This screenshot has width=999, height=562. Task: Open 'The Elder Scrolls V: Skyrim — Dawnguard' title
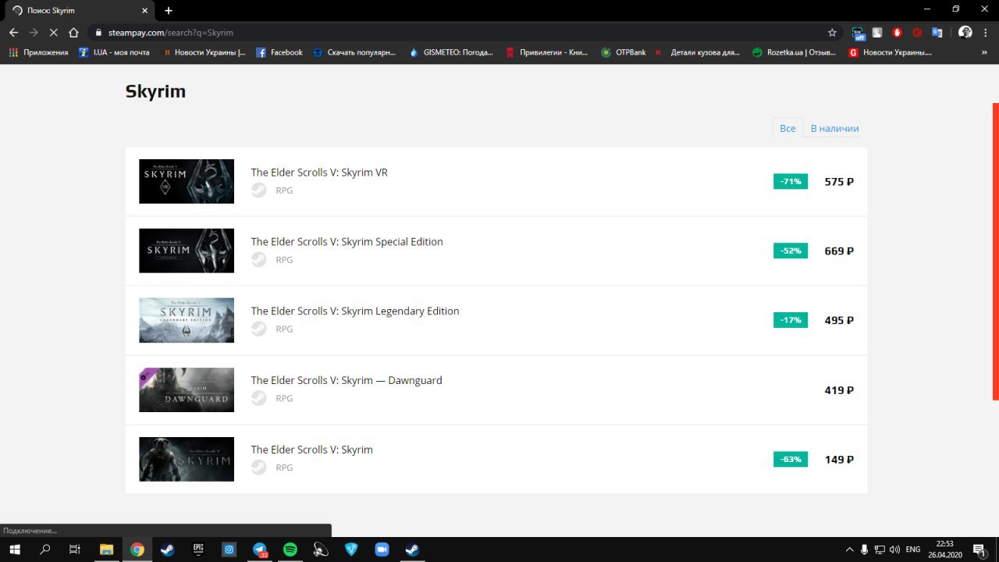coord(347,381)
